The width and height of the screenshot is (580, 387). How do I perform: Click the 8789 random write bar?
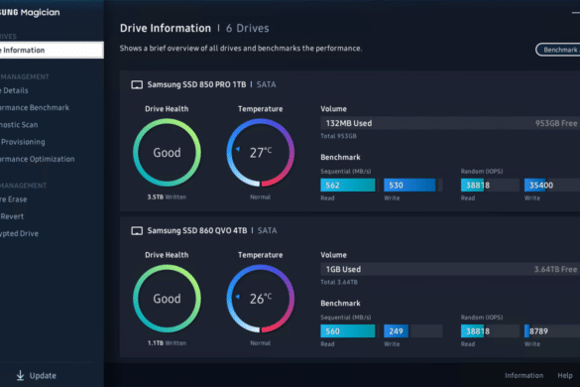pos(552,331)
